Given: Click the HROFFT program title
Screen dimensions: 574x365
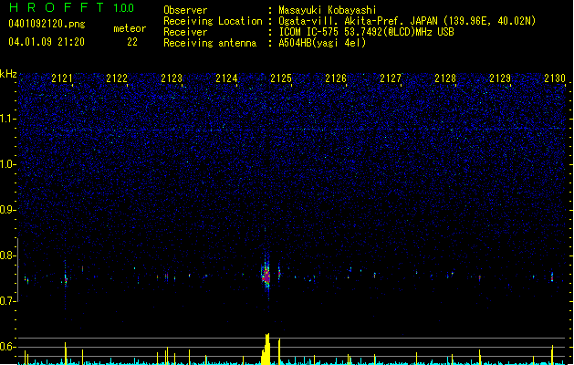Looking at the screenshot, I should click(x=57, y=7).
